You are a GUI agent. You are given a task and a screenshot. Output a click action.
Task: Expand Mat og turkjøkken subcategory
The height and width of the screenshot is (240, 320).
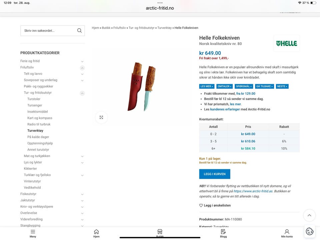tap(82, 156)
